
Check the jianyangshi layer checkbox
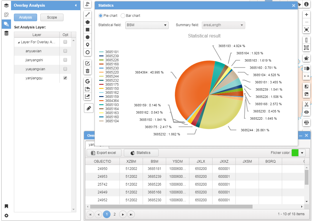point(65,60)
